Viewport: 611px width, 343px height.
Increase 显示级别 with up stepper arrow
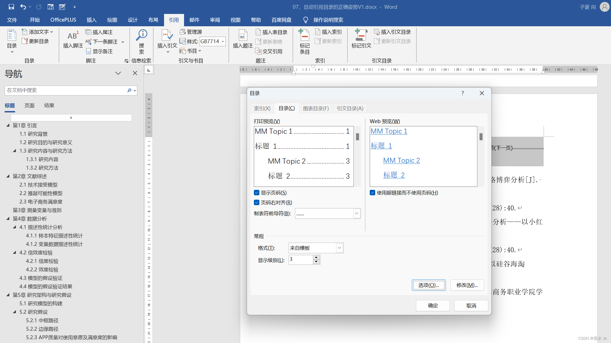[316, 258]
